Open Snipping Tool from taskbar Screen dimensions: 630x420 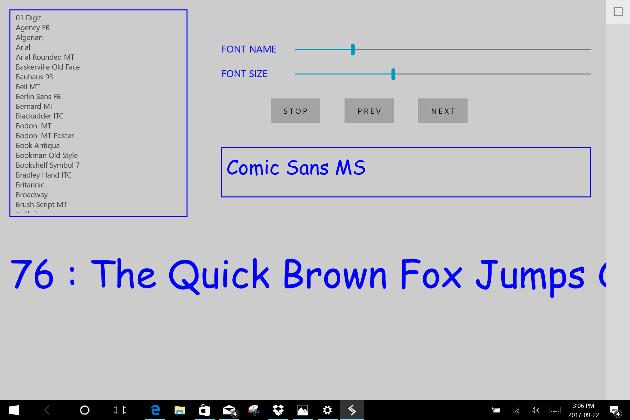pos(254,410)
